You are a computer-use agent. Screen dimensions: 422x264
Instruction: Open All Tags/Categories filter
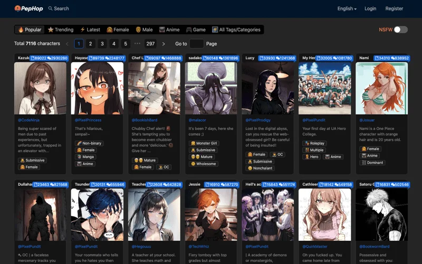(236, 30)
